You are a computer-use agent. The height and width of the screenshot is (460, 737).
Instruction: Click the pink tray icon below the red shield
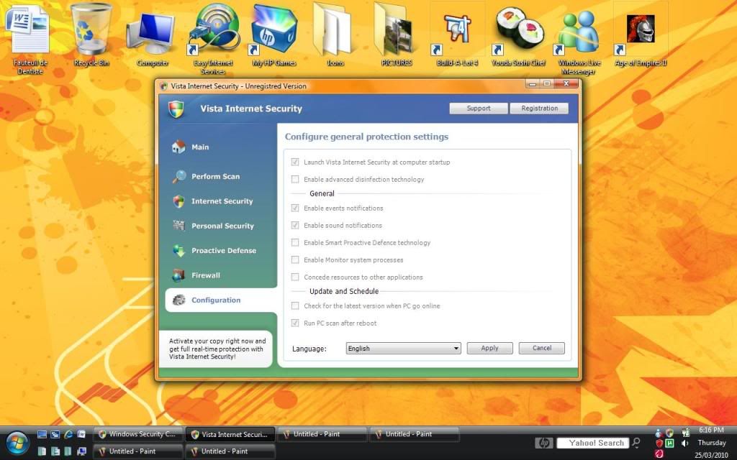(659, 454)
